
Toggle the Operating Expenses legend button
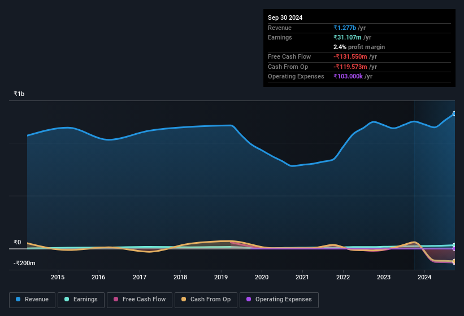(279, 300)
